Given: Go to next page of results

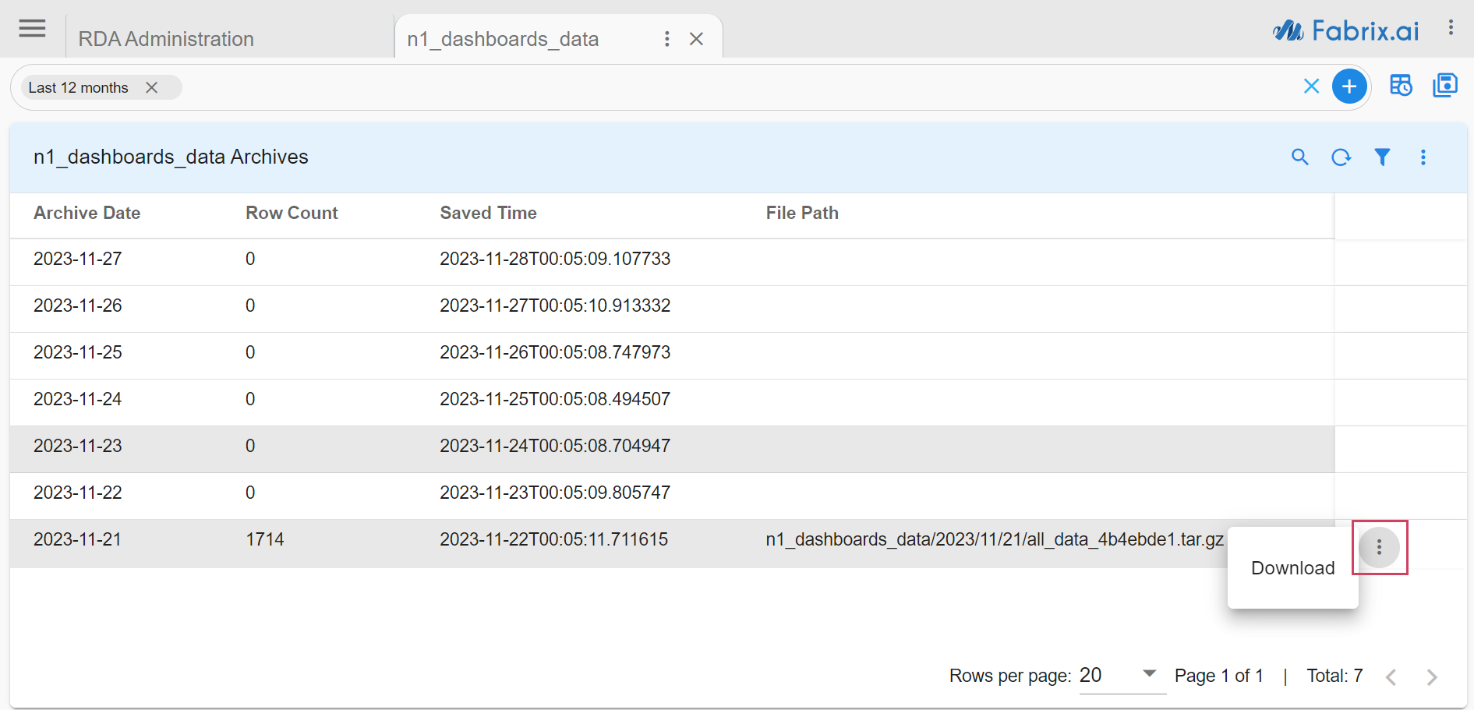Looking at the screenshot, I should point(1431,676).
